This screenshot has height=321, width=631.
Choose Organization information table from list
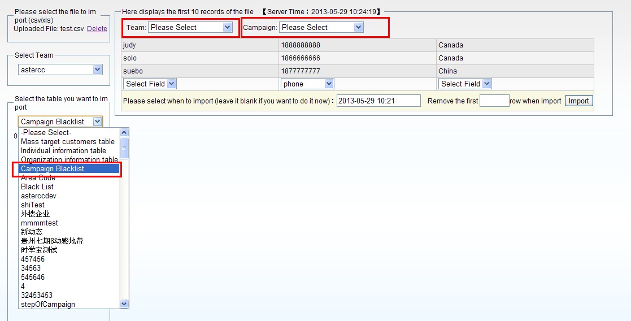(x=69, y=159)
